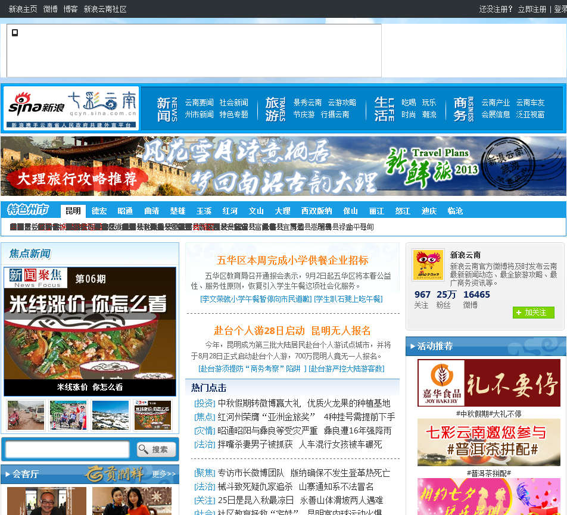567x515 pixels.
Task: Open 特色专题 nav link
Action: [234, 114]
